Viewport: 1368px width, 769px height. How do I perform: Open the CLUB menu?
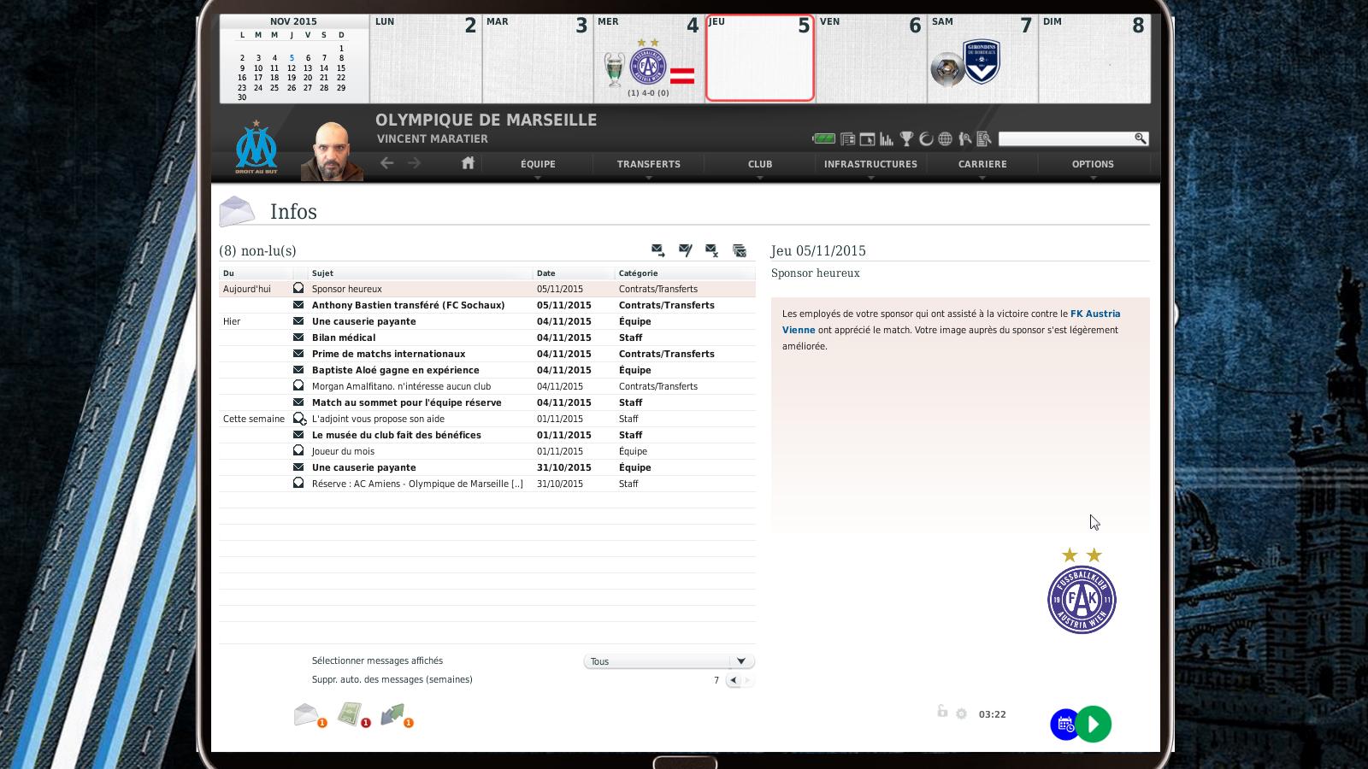[x=760, y=164]
